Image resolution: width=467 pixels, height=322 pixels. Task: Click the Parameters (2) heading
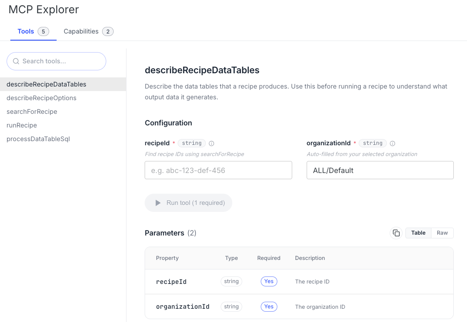point(170,233)
